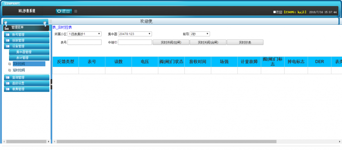Screen dimensions: 342x150
Task: Open the 集中器 dropdown
Action: click(x=135, y=34)
